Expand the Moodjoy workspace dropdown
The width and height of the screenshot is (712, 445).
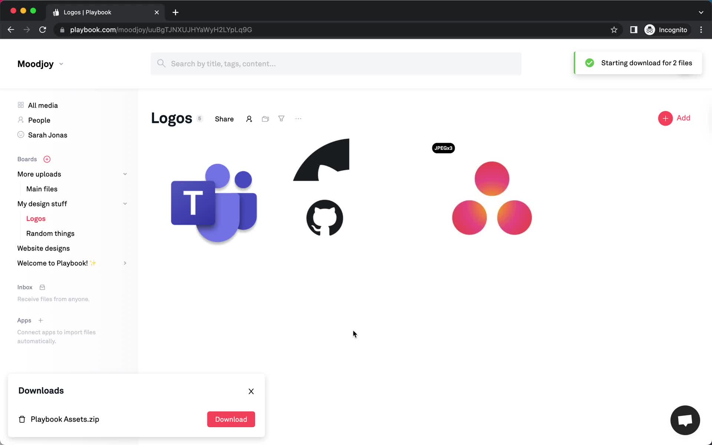coord(61,63)
